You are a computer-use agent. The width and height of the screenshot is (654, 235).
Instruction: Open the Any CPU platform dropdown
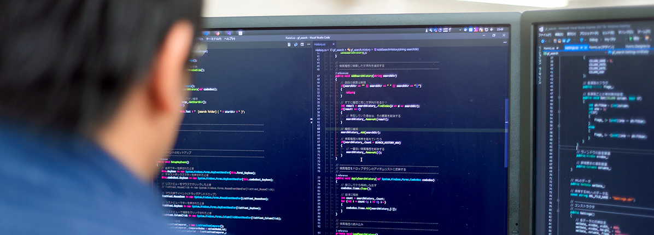point(613,40)
